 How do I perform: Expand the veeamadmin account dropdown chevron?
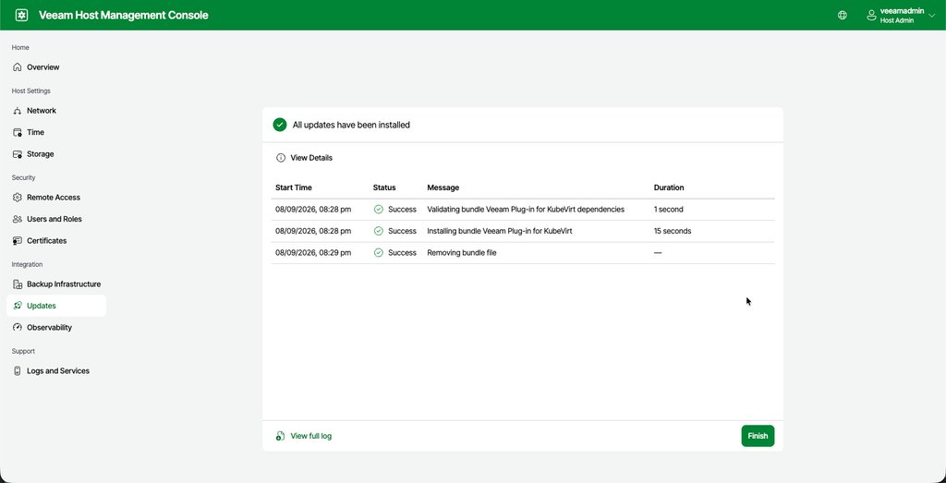931,16
